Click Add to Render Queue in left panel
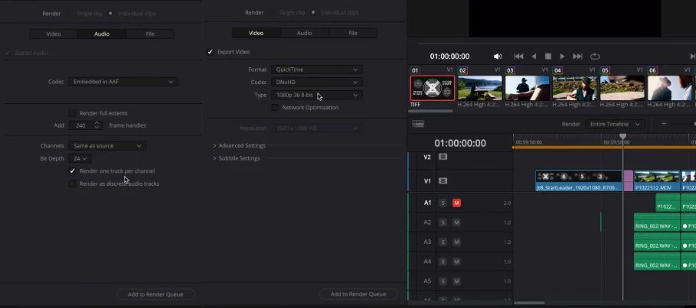Viewport: 696px width, 308px height. click(x=155, y=294)
